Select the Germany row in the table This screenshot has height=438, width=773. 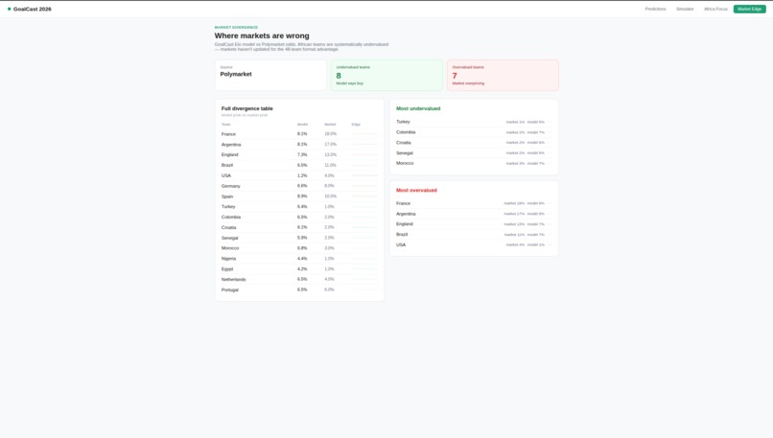(299, 186)
